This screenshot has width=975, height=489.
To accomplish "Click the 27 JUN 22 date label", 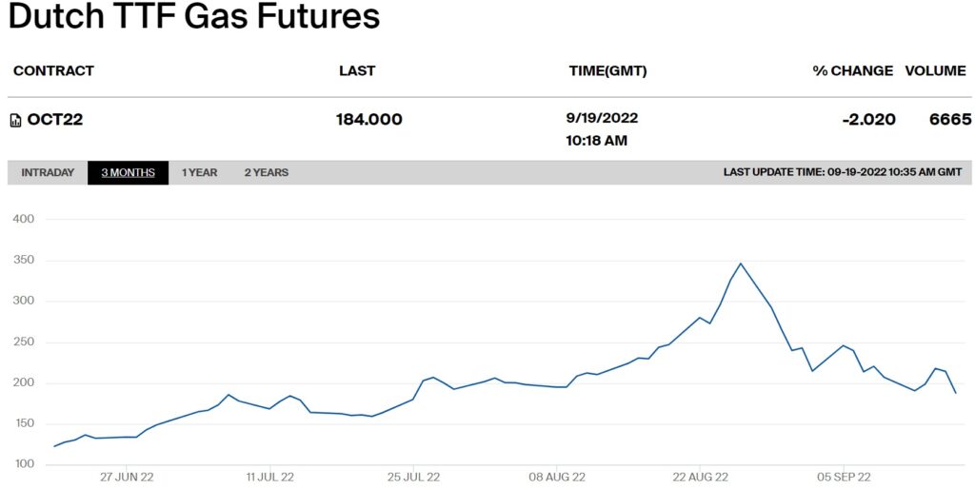I will pyautogui.click(x=127, y=478).
